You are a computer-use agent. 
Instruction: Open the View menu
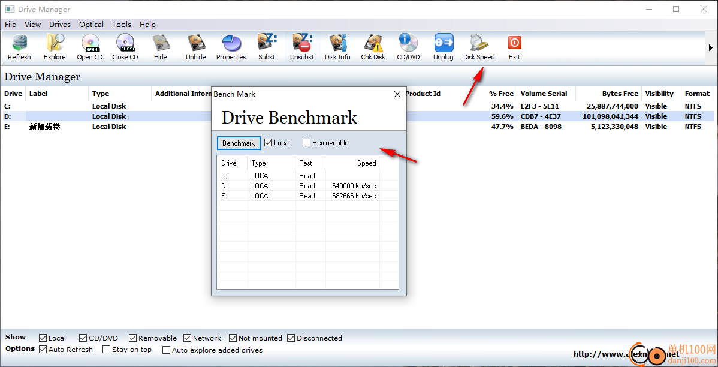[32, 24]
